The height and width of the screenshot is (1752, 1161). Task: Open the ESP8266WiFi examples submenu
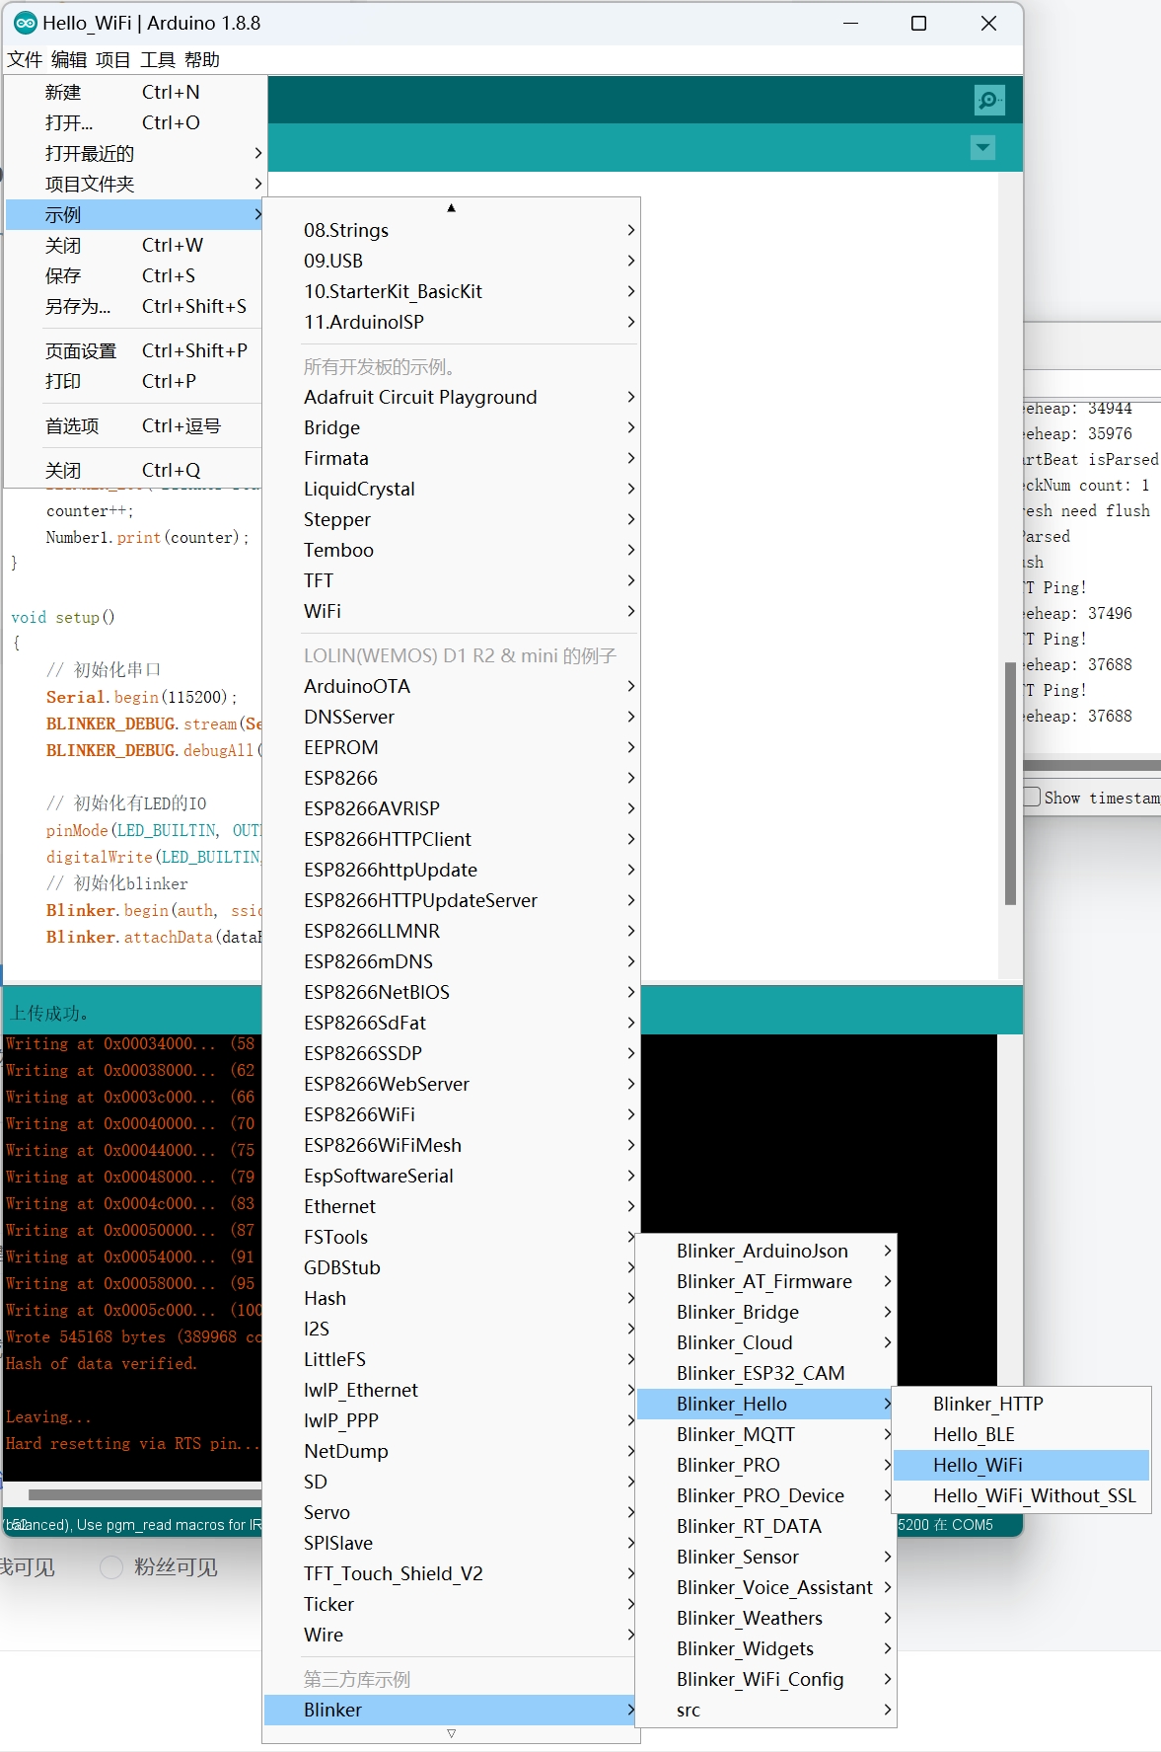coord(452,1114)
